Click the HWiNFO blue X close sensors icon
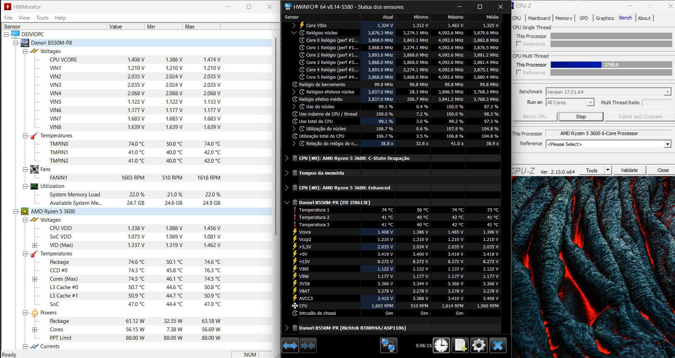The height and width of the screenshot is (358, 675). [x=498, y=346]
